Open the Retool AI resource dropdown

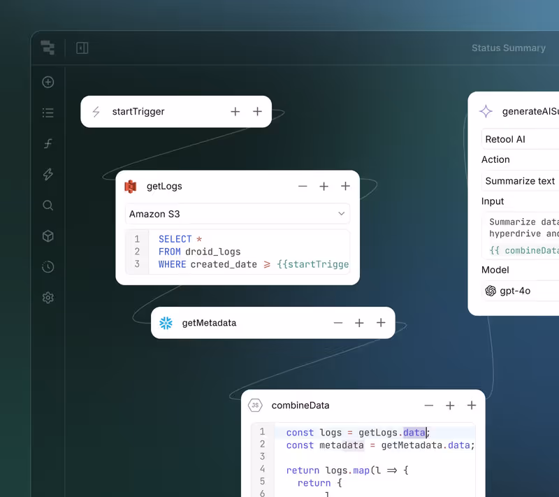520,139
